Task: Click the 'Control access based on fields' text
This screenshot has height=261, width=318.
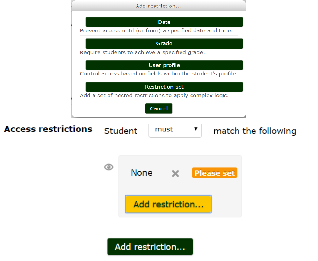Action: point(158,74)
